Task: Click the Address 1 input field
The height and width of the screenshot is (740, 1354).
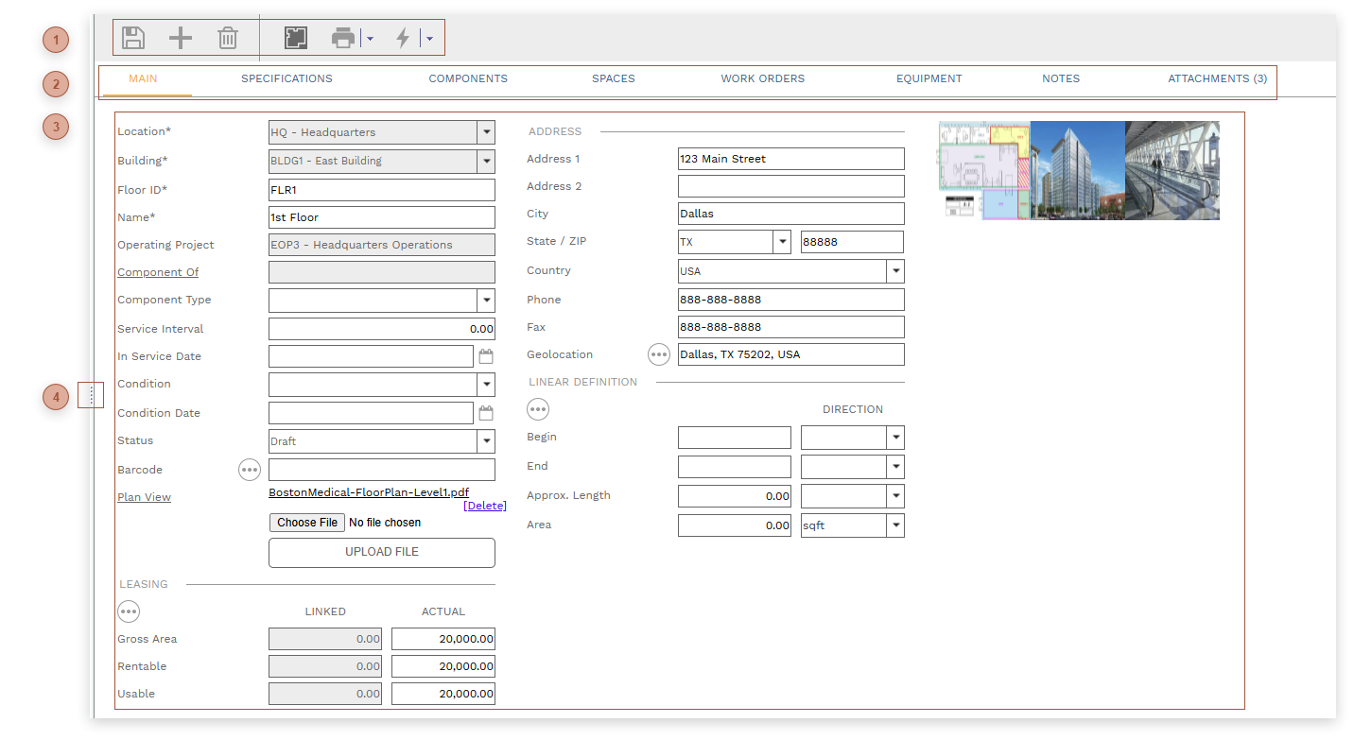Action: (790, 159)
